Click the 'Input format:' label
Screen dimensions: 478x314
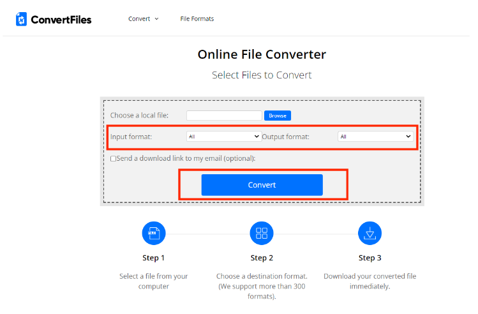131,137
